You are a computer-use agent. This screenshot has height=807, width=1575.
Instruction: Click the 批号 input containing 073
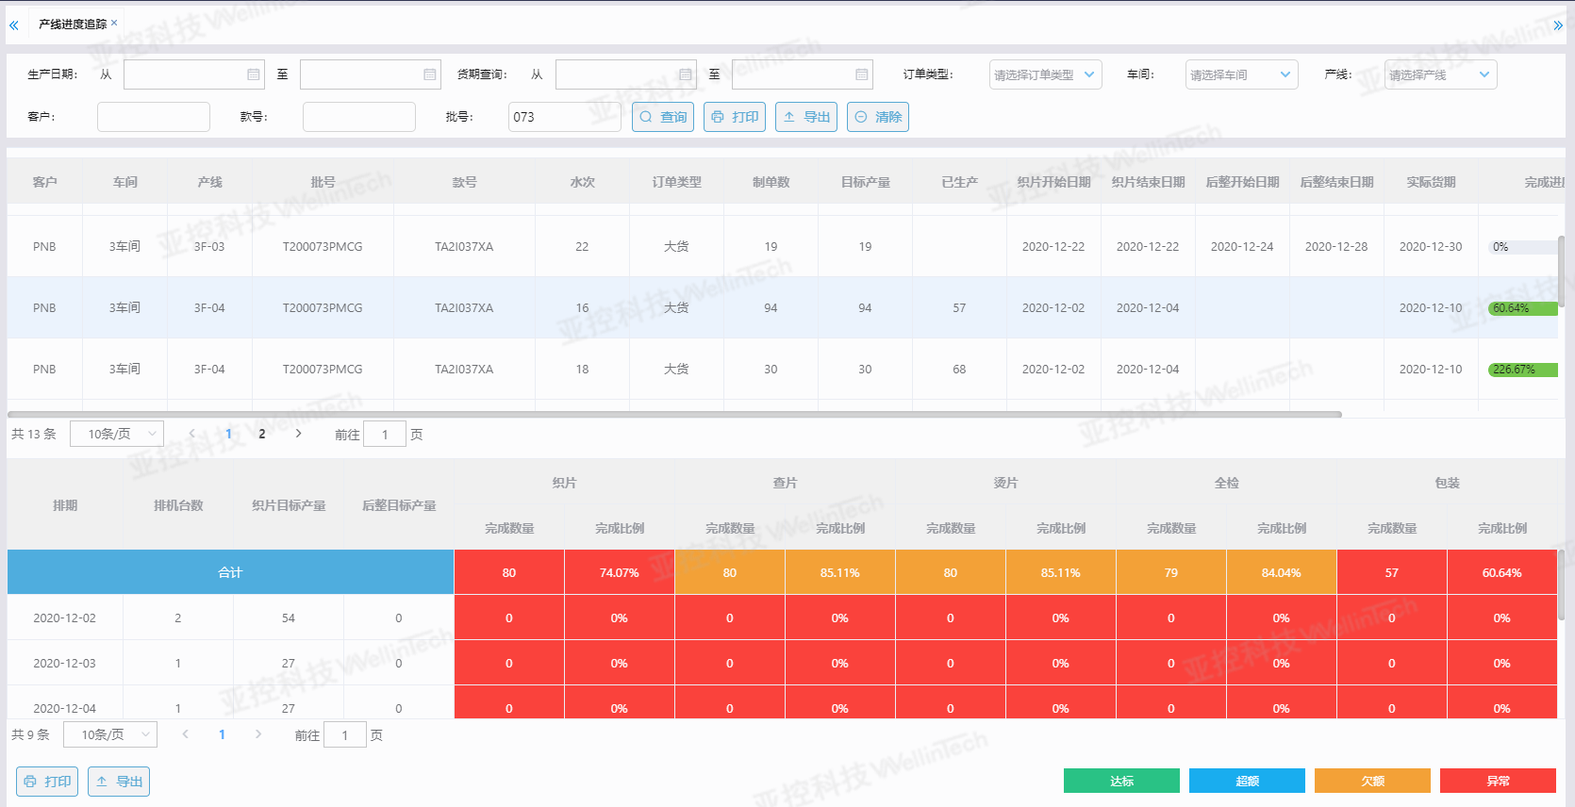(565, 117)
